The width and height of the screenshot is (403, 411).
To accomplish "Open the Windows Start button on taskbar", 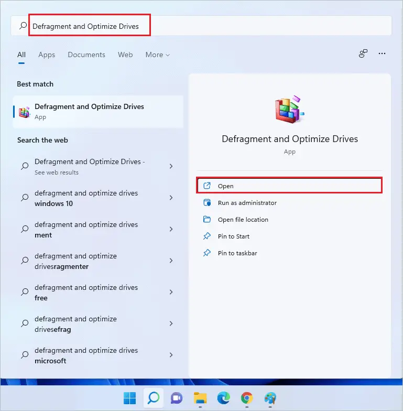I will 130,398.
